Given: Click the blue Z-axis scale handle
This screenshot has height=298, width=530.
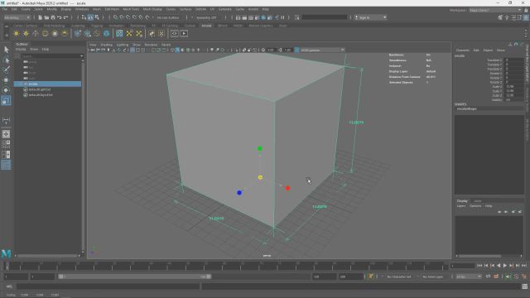Looking at the screenshot, I should click(239, 193).
